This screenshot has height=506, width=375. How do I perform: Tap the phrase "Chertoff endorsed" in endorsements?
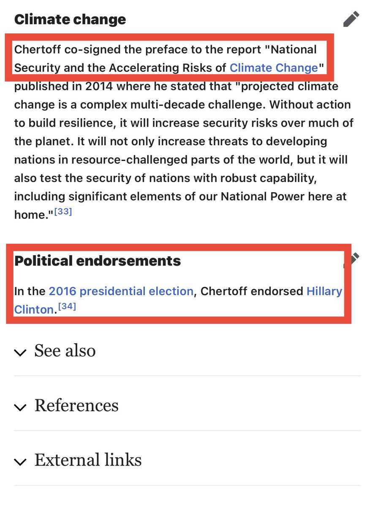pos(252,291)
